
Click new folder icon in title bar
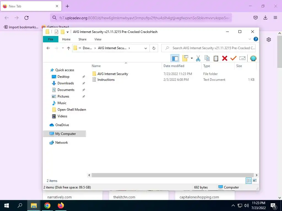click(63, 32)
